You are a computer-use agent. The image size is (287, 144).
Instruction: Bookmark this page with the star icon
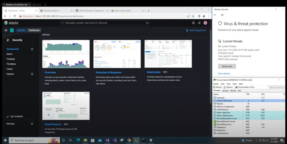tap(193, 16)
